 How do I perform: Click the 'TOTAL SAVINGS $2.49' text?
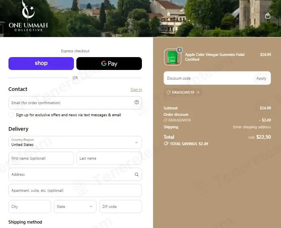(x=189, y=144)
